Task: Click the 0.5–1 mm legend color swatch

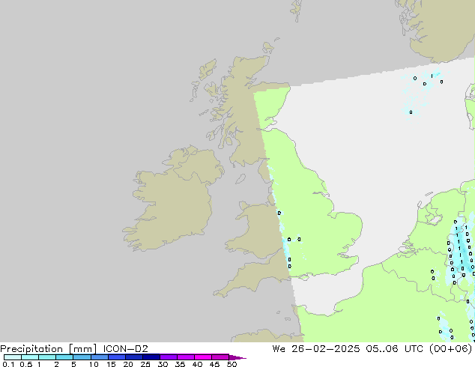Action: coord(30,357)
